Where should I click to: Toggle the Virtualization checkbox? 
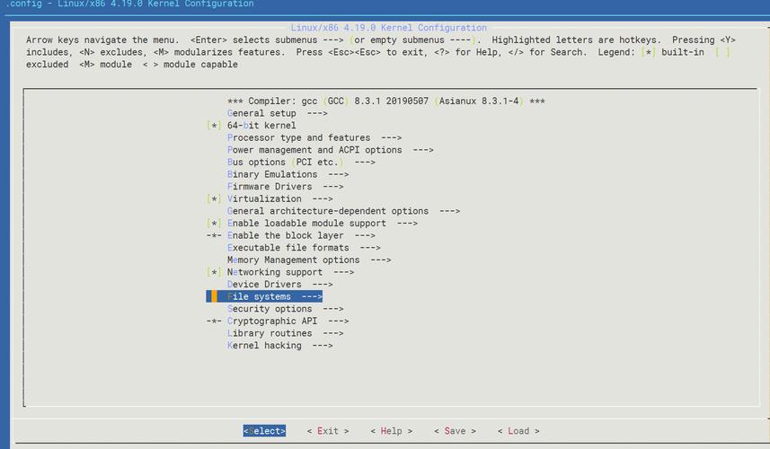(x=213, y=198)
